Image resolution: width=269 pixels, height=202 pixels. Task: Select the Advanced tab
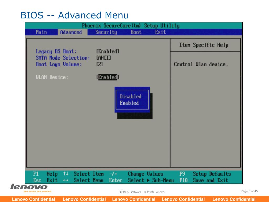pyautogui.click(x=73, y=32)
